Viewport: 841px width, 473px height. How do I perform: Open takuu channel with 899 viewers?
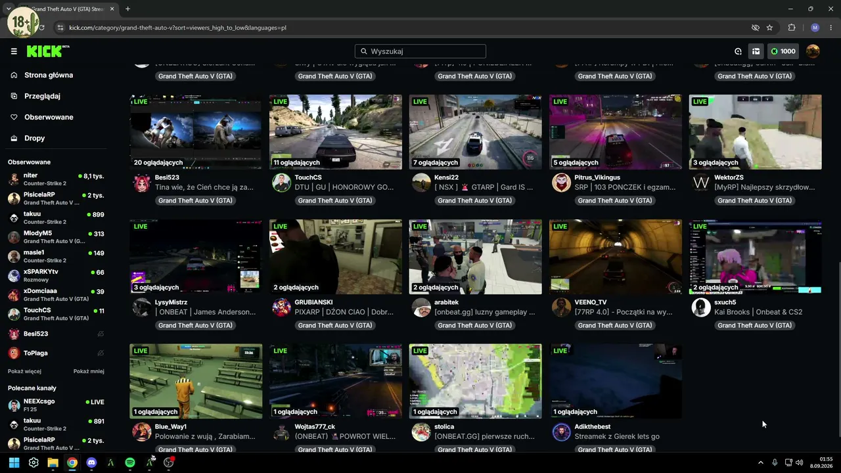coord(56,218)
